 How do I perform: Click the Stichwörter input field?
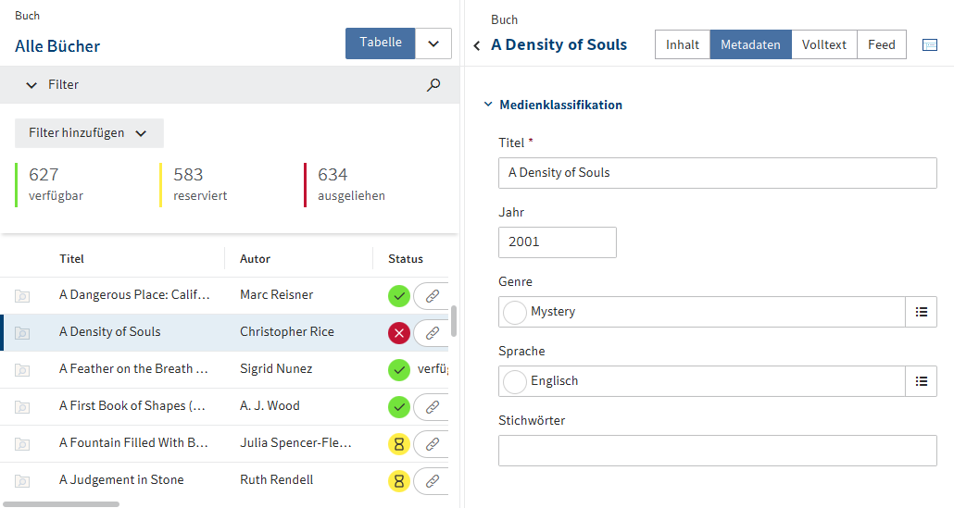[x=718, y=451]
